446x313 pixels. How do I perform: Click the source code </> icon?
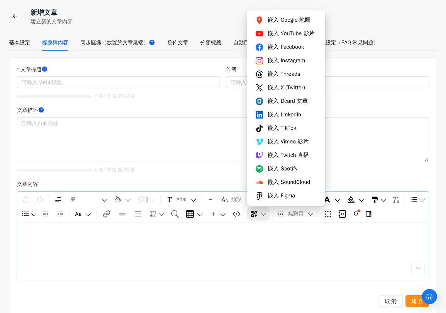click(236, 214)
